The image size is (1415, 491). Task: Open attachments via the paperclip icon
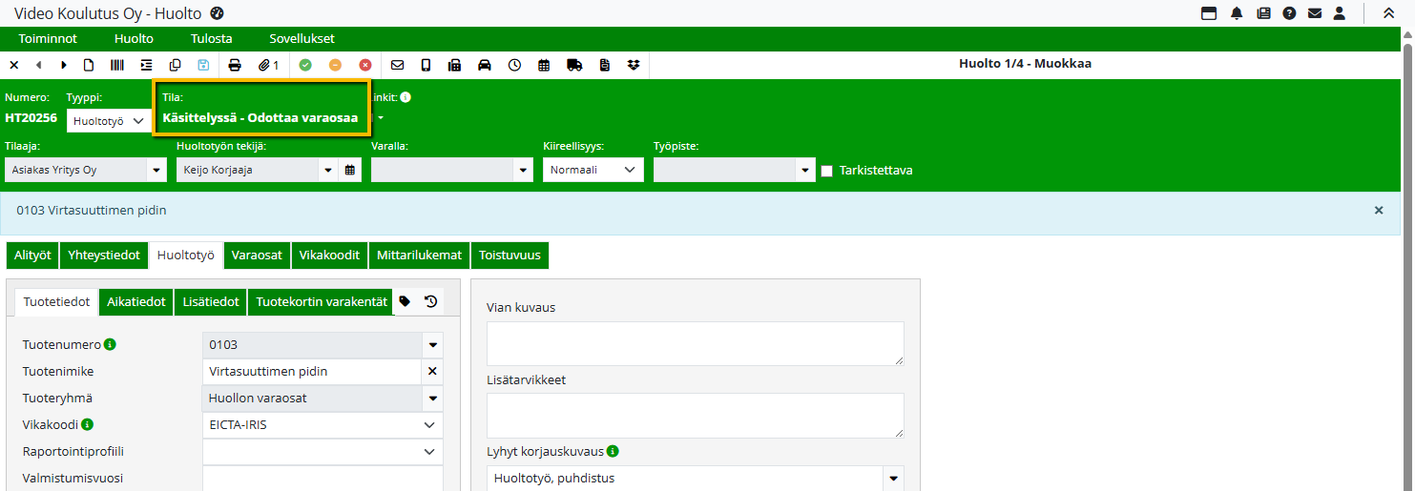tap(268, 65)
